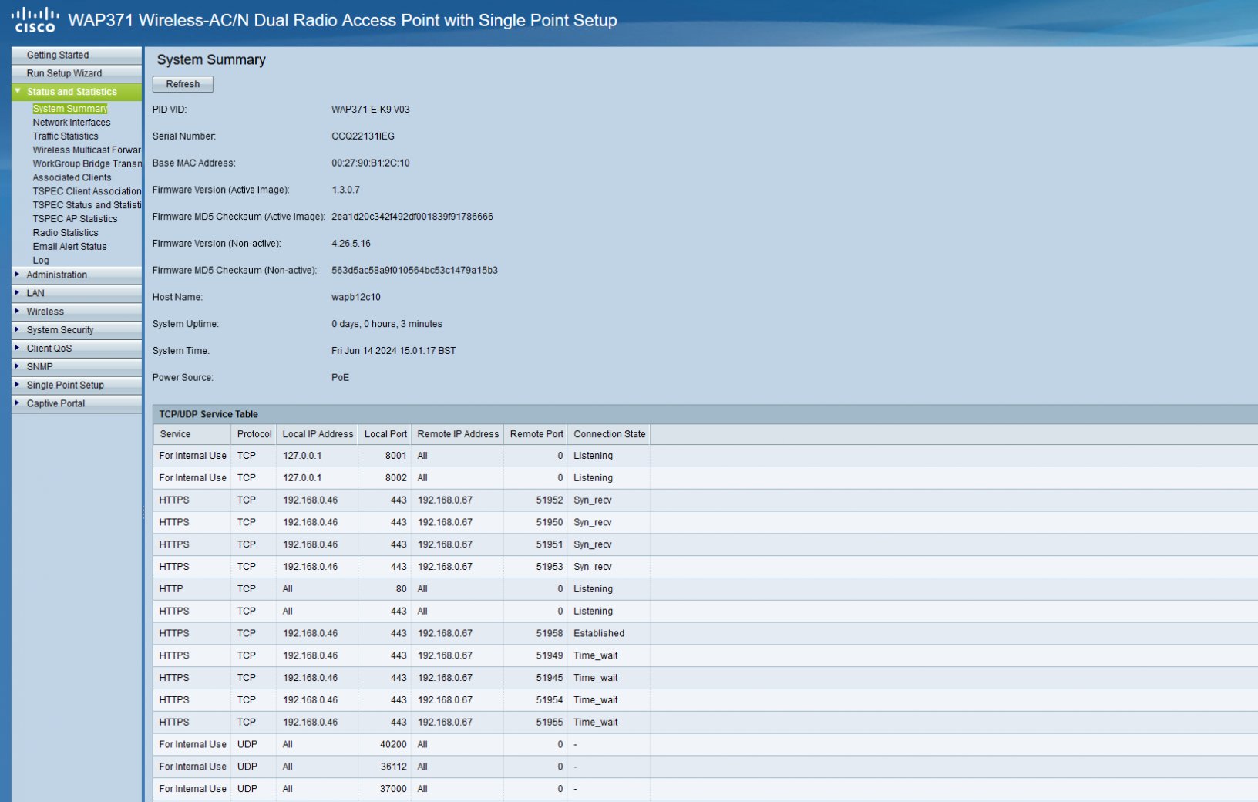The image size is (1258, 802).
Task: Open Getting Started page
Action: tap(58, 56)
